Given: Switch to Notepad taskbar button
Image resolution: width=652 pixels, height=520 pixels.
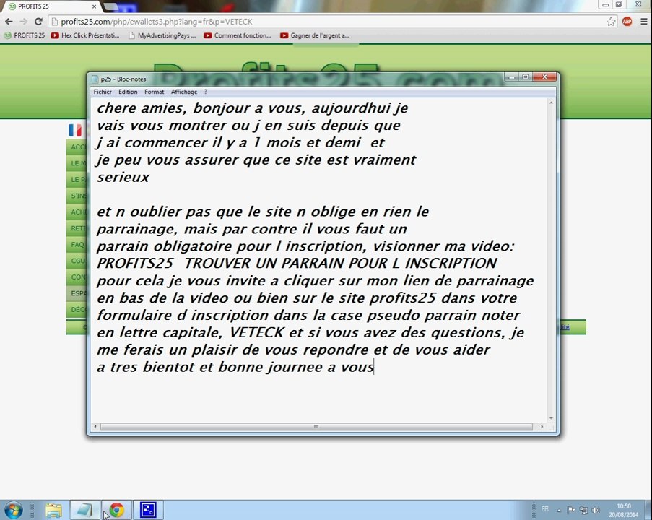Looking at the screenshot, I should point(84,510).
